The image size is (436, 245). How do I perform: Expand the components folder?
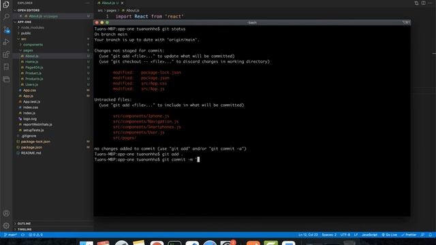pos(33,44)
